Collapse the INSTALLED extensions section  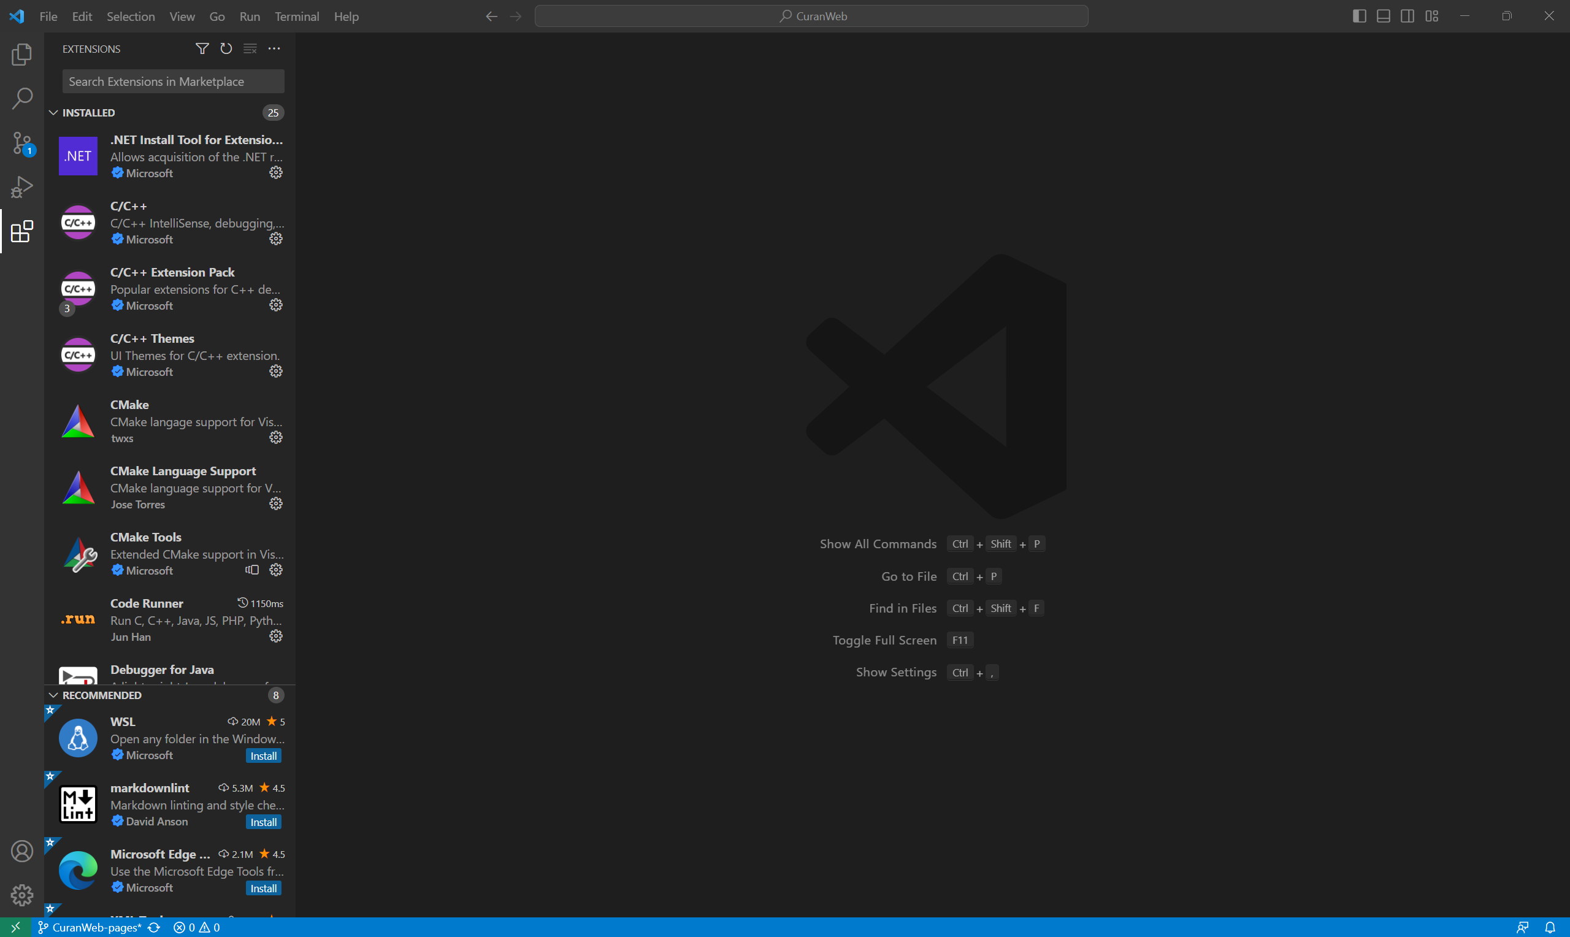(x=53, y=112)
